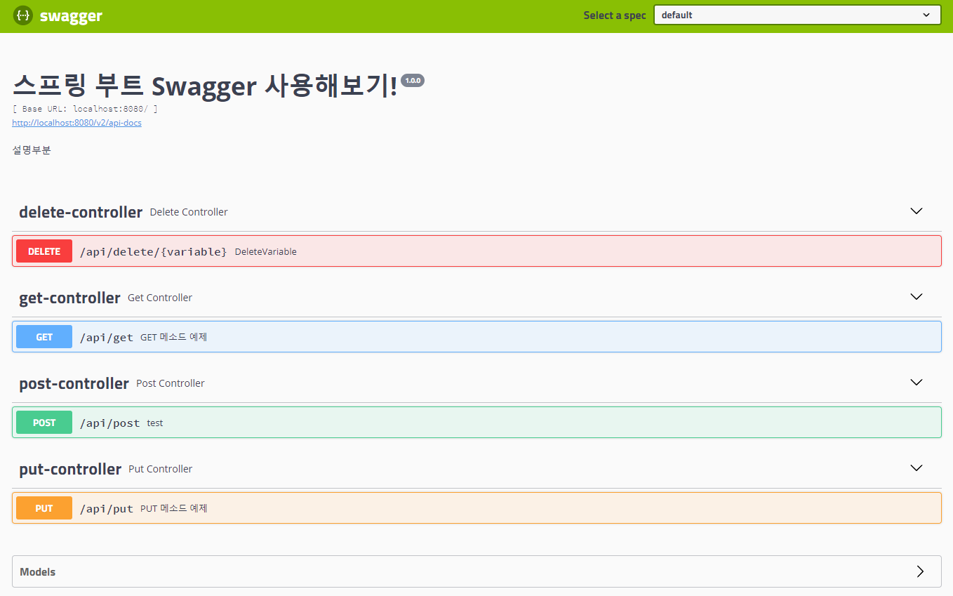
Task: Click the DELETE method badge
Action: click(x=44, y=251)
